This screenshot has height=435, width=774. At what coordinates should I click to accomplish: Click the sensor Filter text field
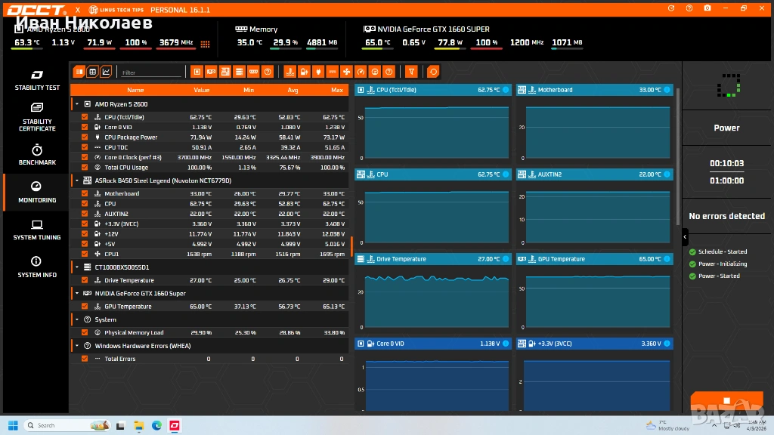coord(151,72)
